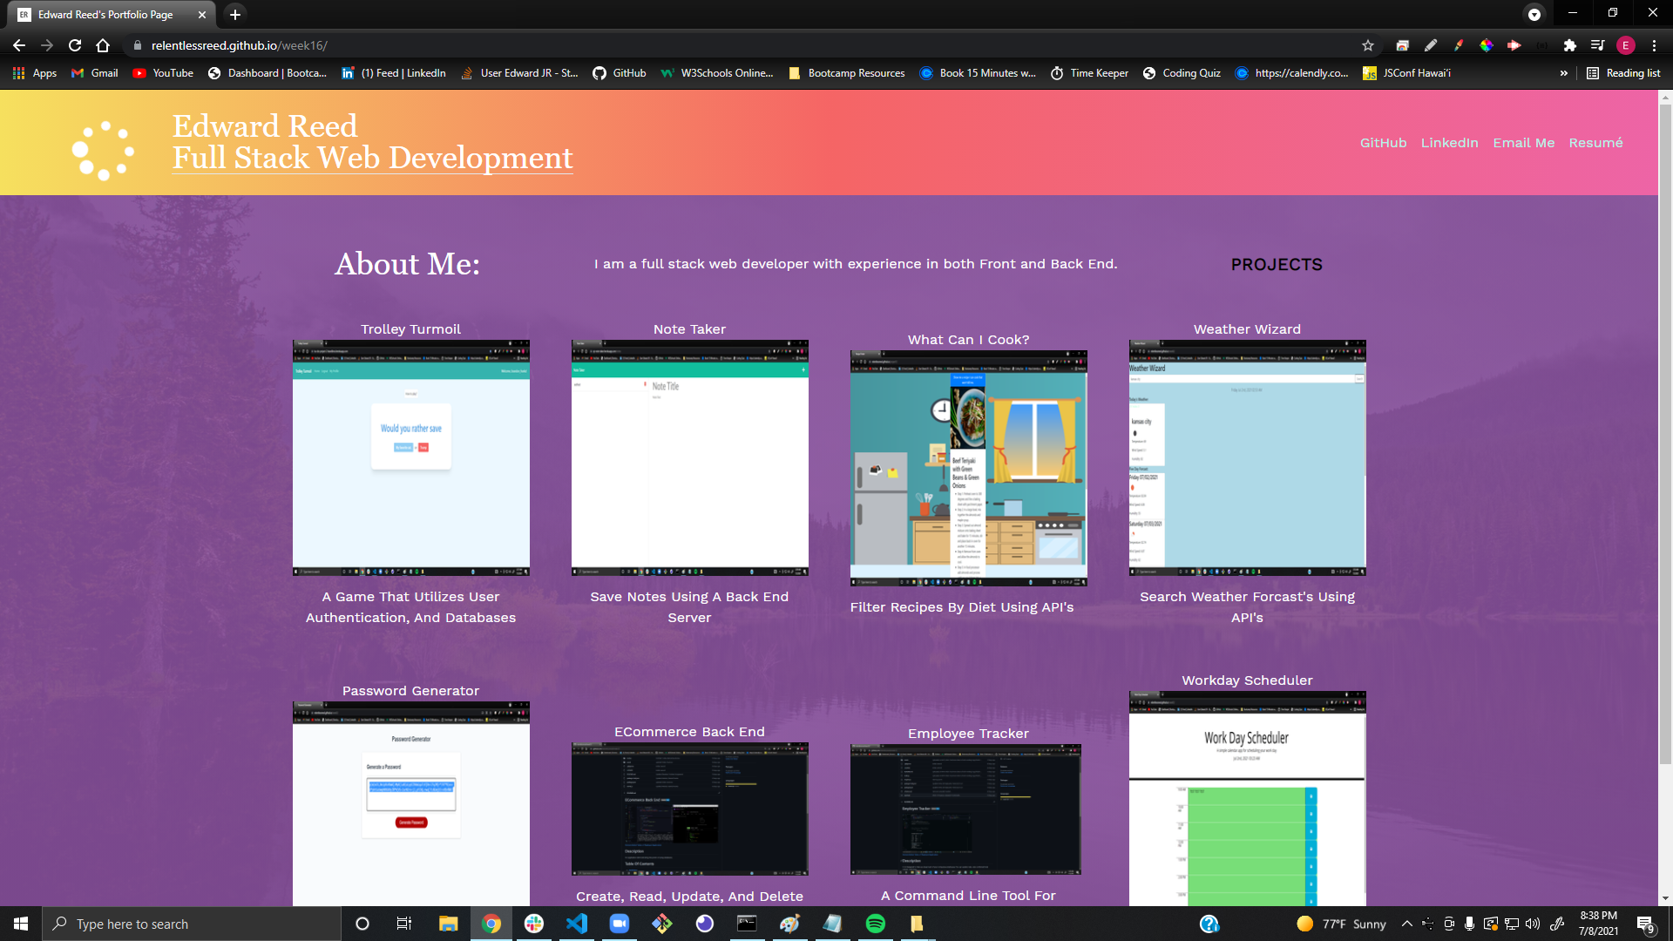Click the GitHub link in page header
Screen dimensions: 1673x941
1383,143
